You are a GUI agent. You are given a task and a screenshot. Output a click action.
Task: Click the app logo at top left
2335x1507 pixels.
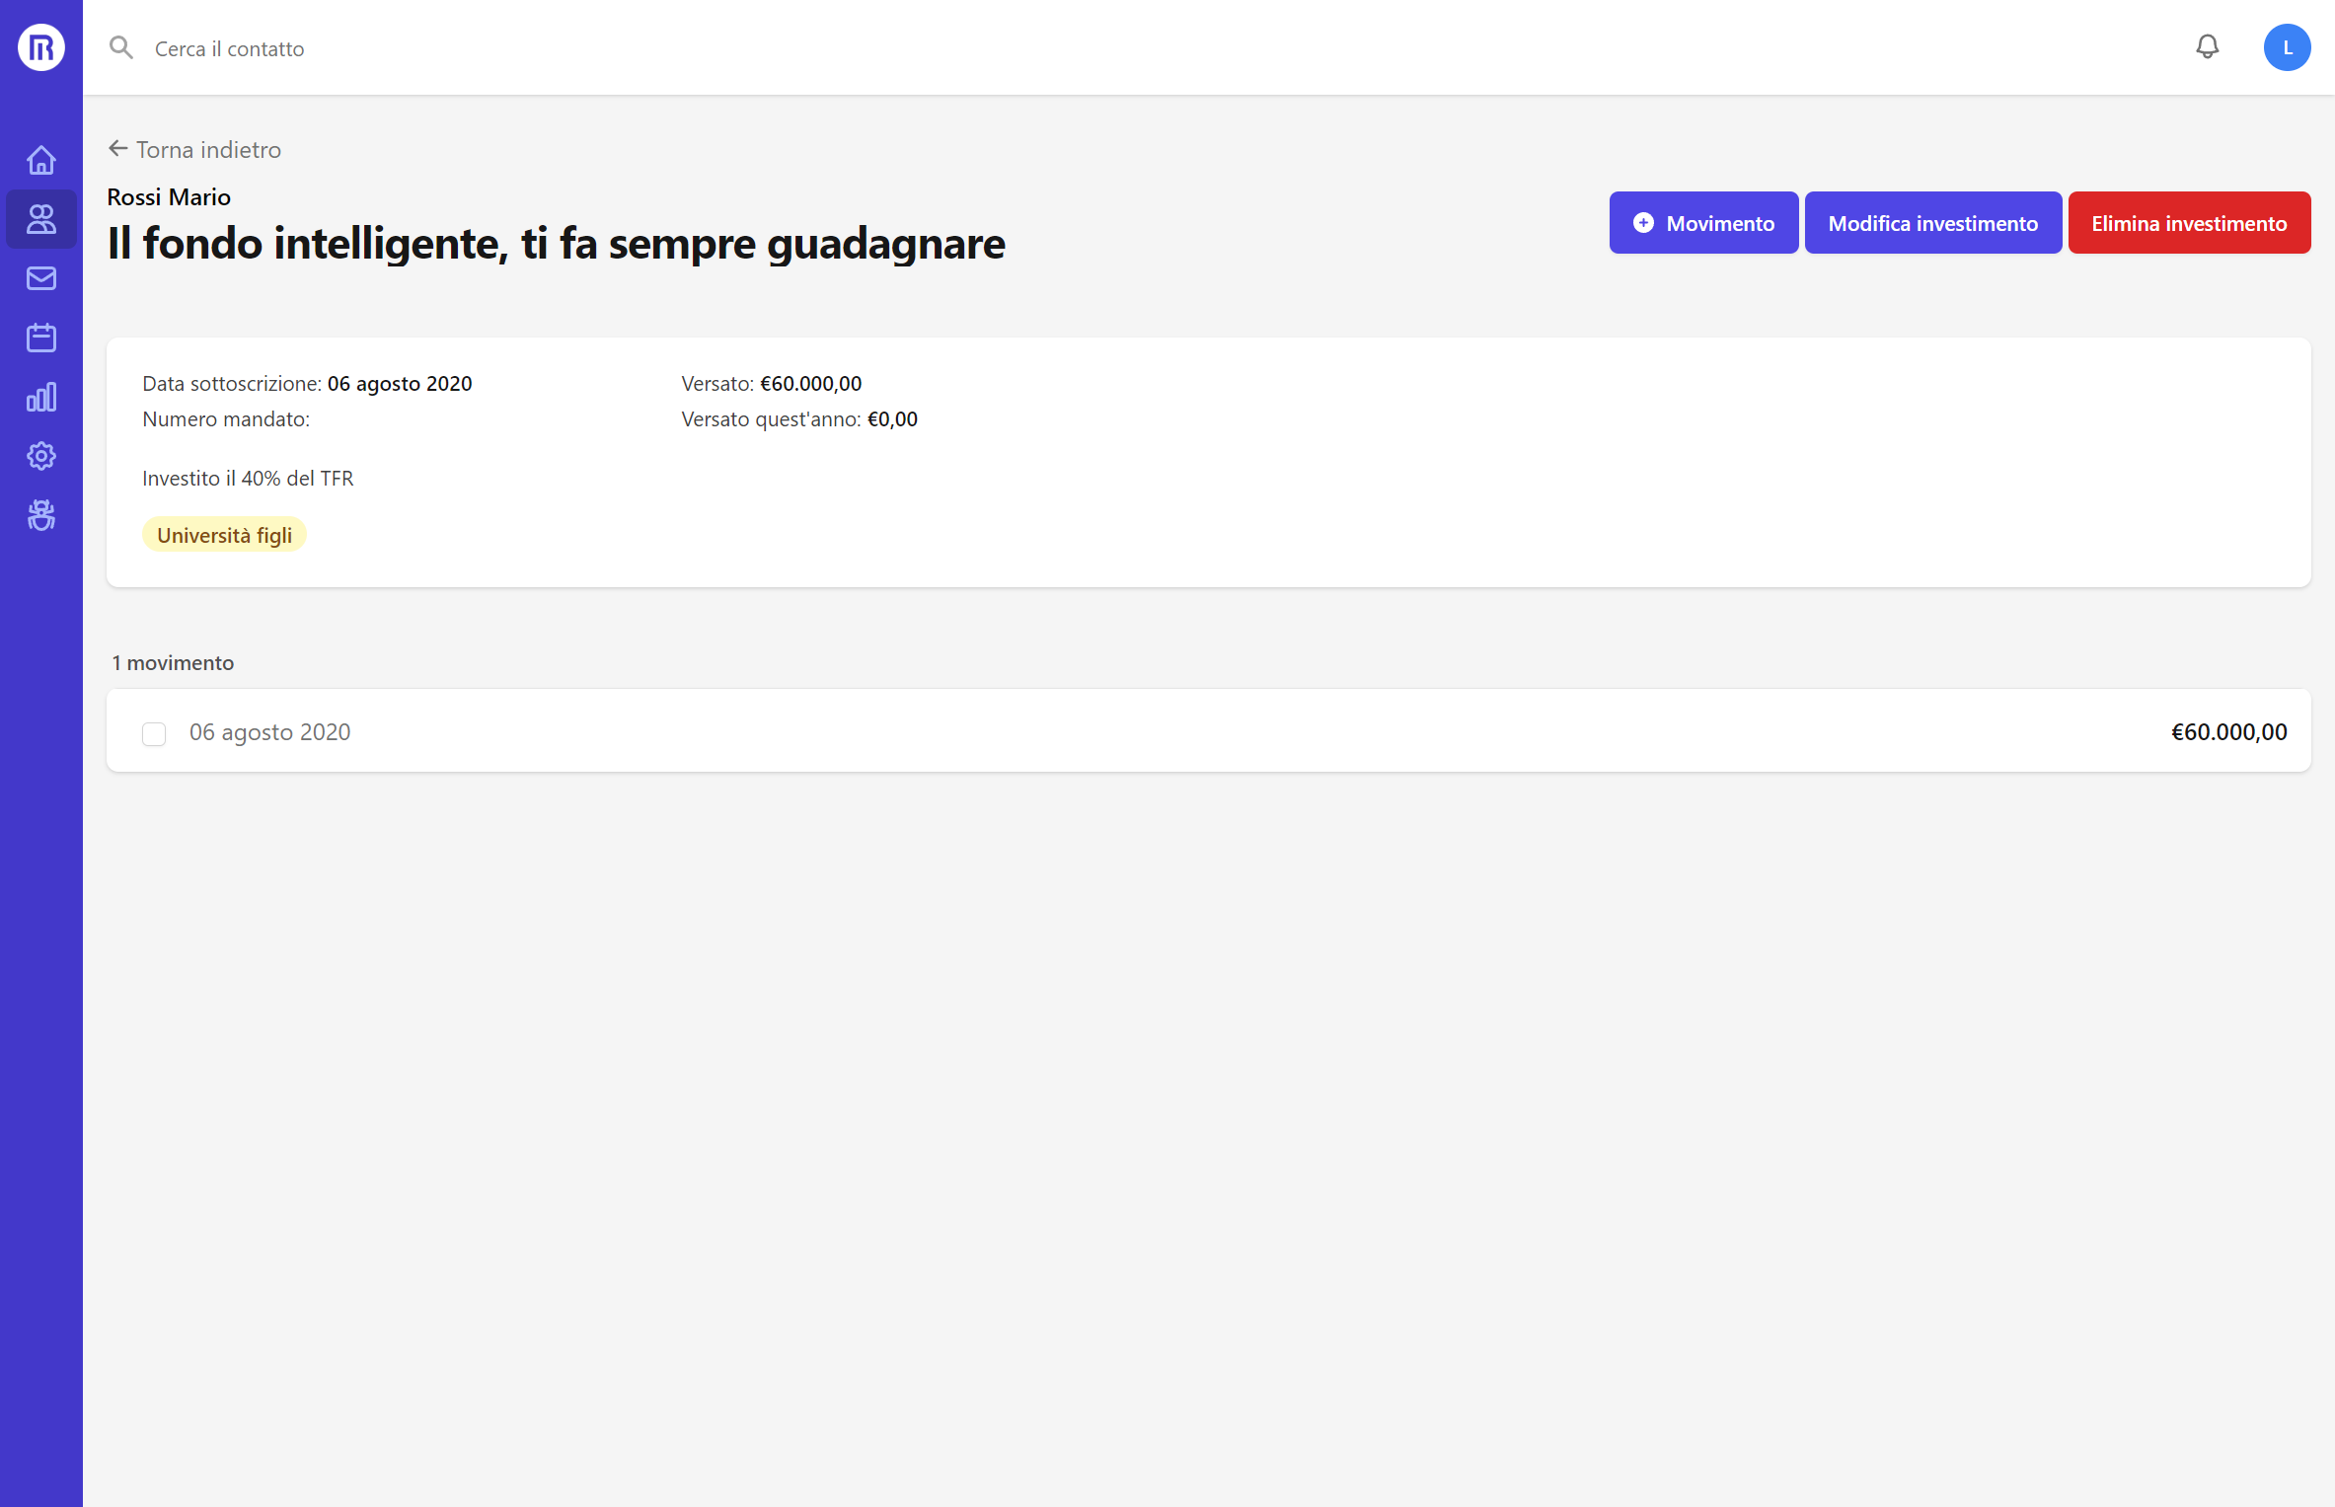(40, 46)
